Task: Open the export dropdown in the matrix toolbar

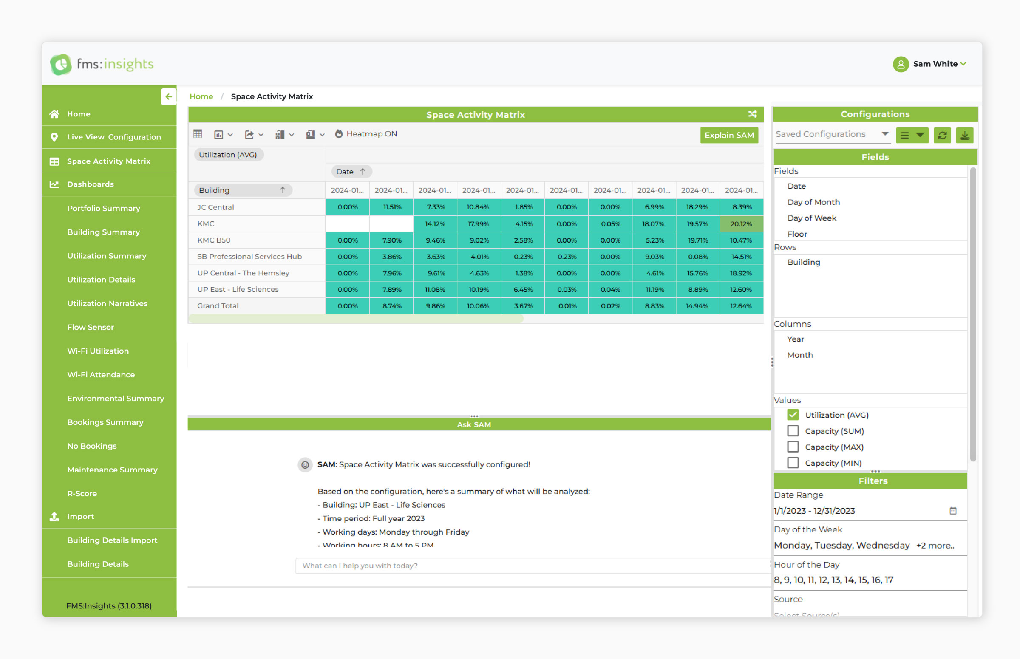Action: coord(254,135)
